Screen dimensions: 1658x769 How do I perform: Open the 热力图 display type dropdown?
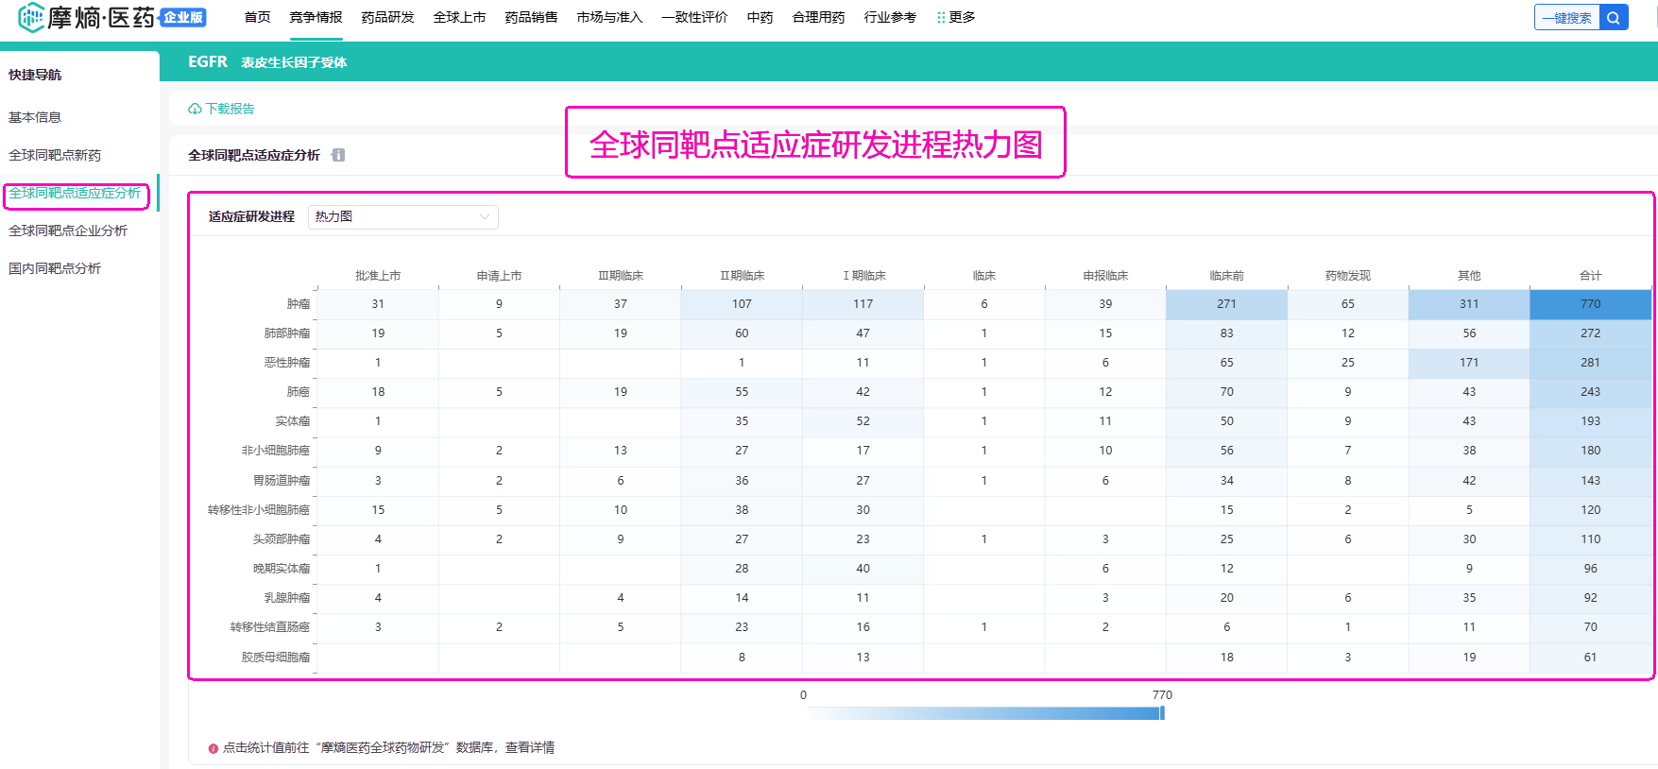coord(403,216)
